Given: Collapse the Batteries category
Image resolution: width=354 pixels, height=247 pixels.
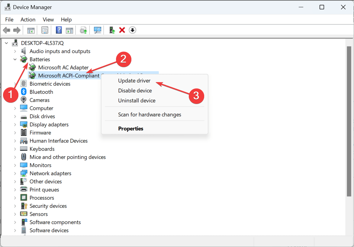Looking at the screenshot, I should (x=15, y=59).
